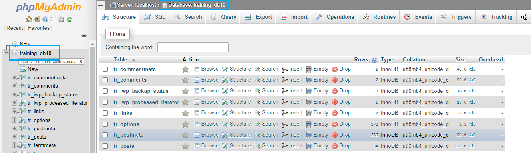Click the Home icon in navigation panel
531x153 pixels.
click(29, 19)
